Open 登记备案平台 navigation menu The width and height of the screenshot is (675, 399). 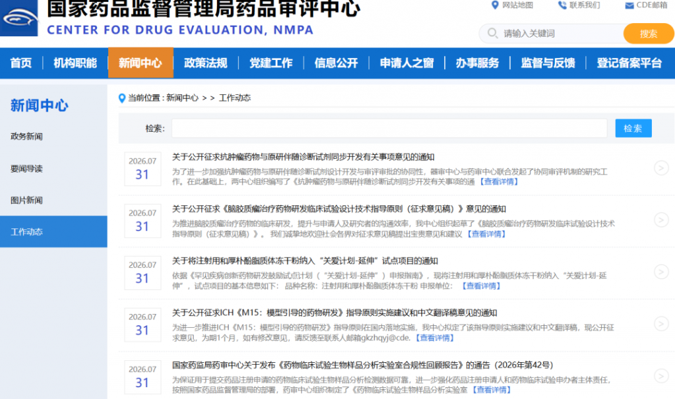click(x=630, y=63)
